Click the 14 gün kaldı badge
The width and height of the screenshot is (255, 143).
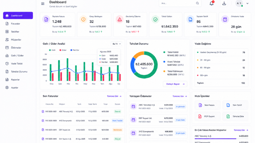(180, 106)
